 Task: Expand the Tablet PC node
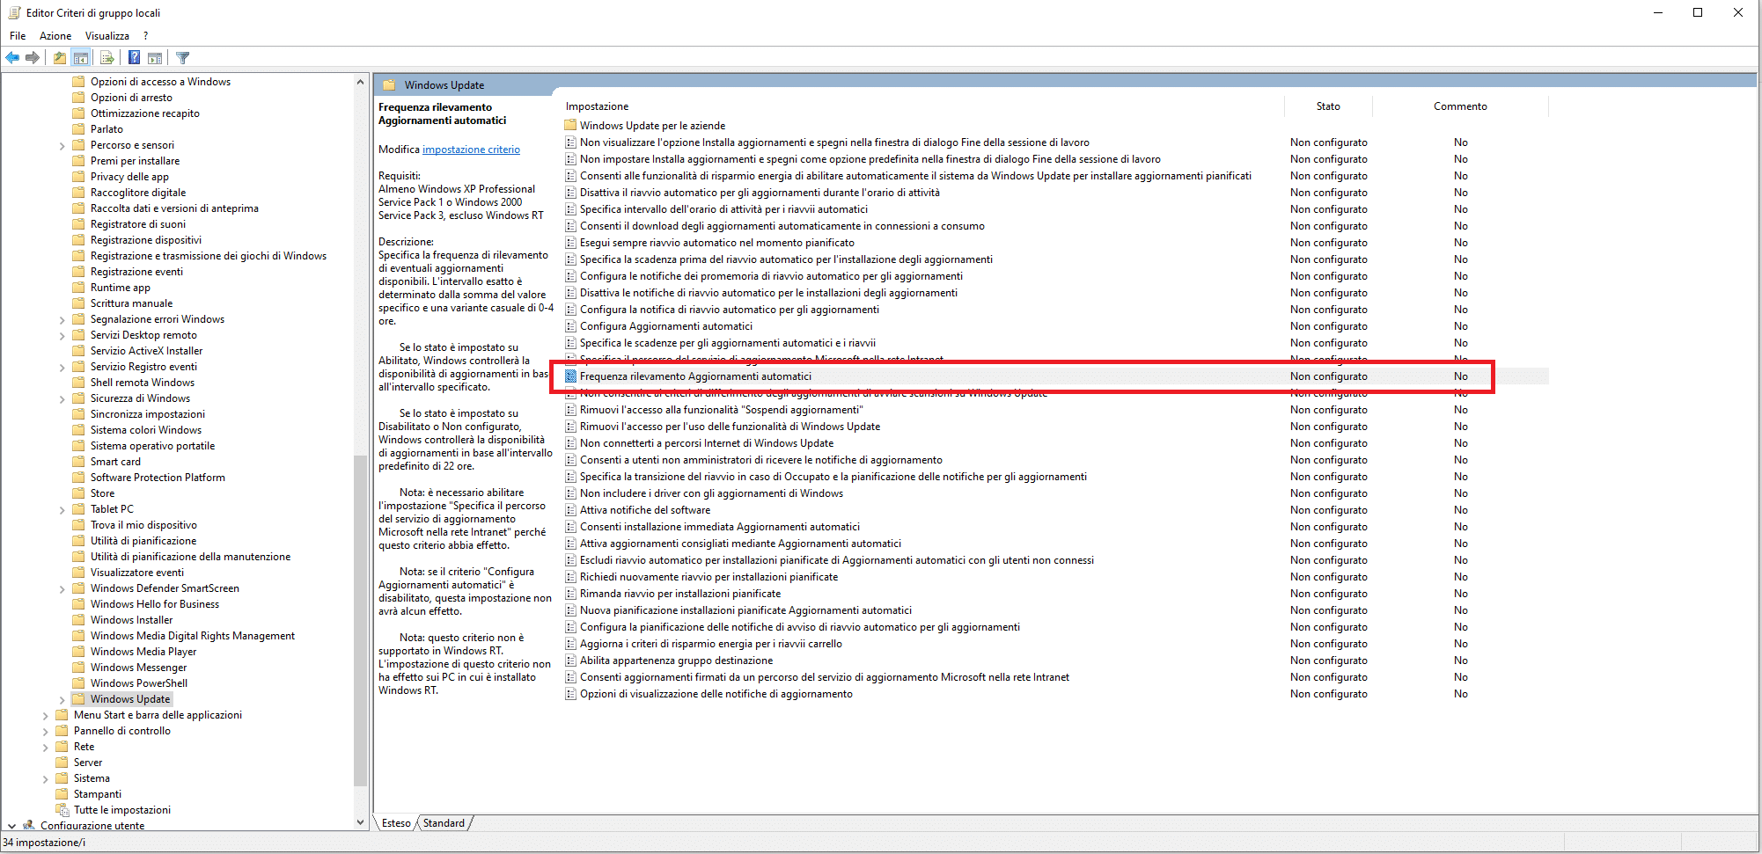(x=62, y=510)
